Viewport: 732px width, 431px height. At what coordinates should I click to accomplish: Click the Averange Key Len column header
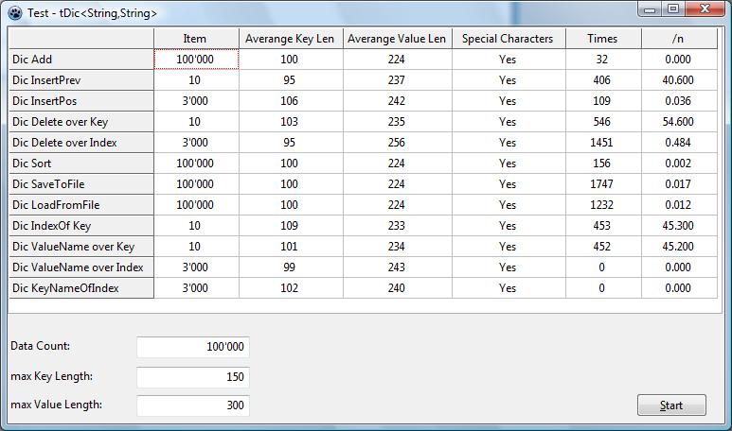pos(289,39)
